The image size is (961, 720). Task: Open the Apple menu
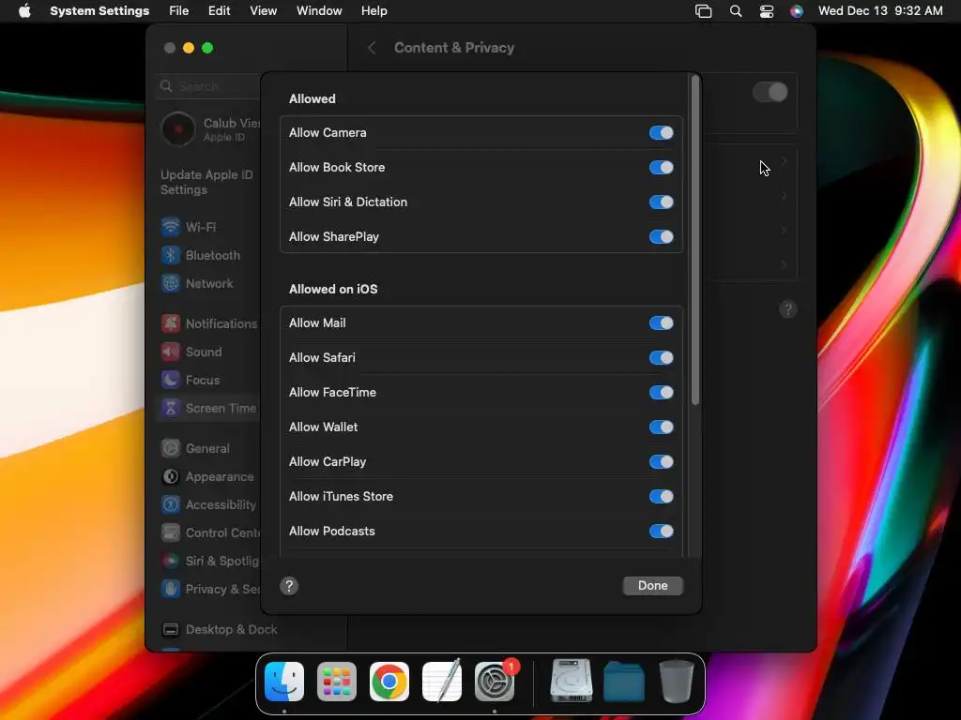[x=24, y=11]
